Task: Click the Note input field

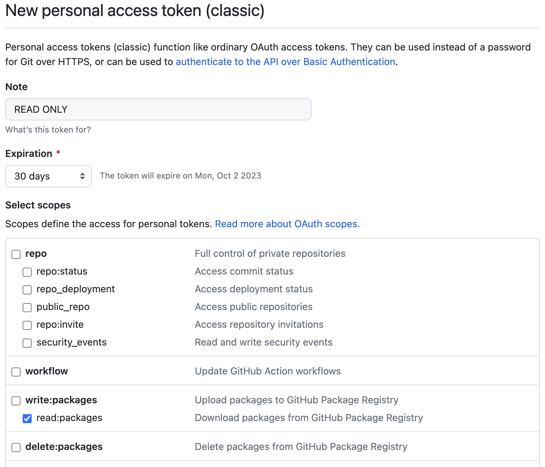Action: click(158, 109)
